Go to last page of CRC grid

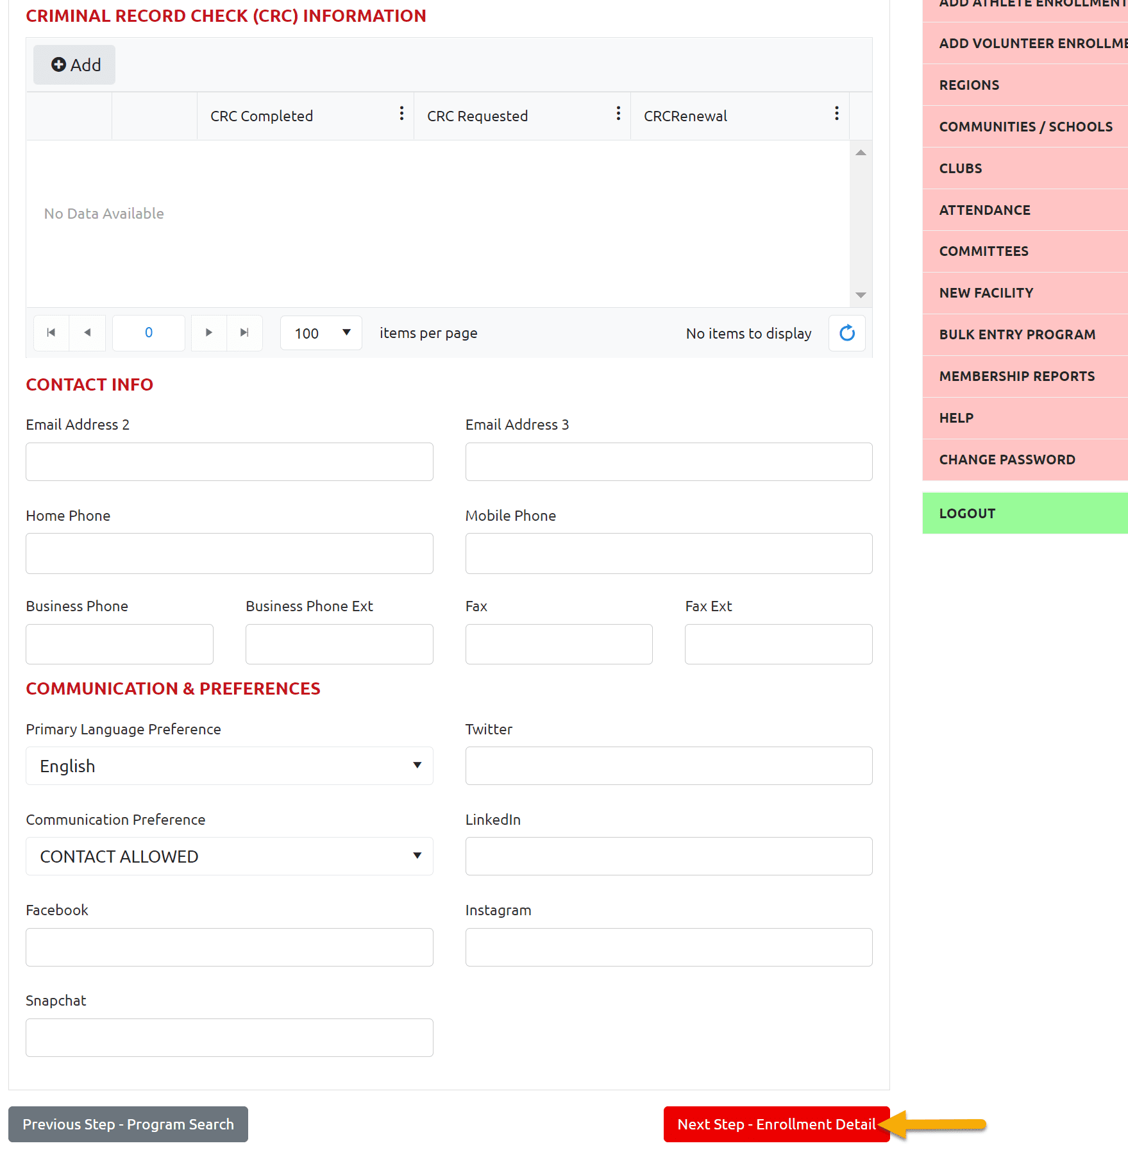244,333
